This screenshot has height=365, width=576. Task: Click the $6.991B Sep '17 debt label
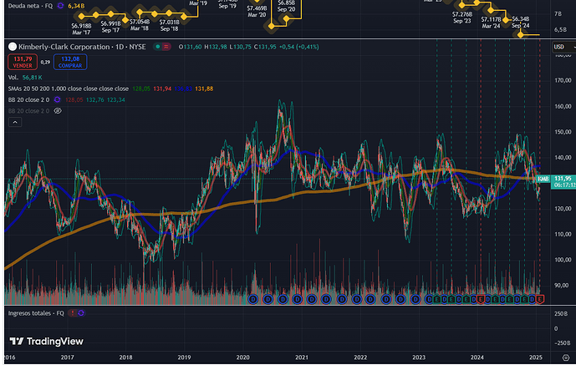tap(110, 27)
